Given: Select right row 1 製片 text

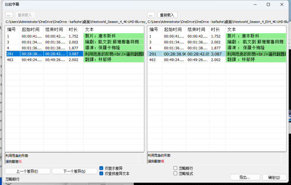Looking at the screenshot, I should click(256, 36).
